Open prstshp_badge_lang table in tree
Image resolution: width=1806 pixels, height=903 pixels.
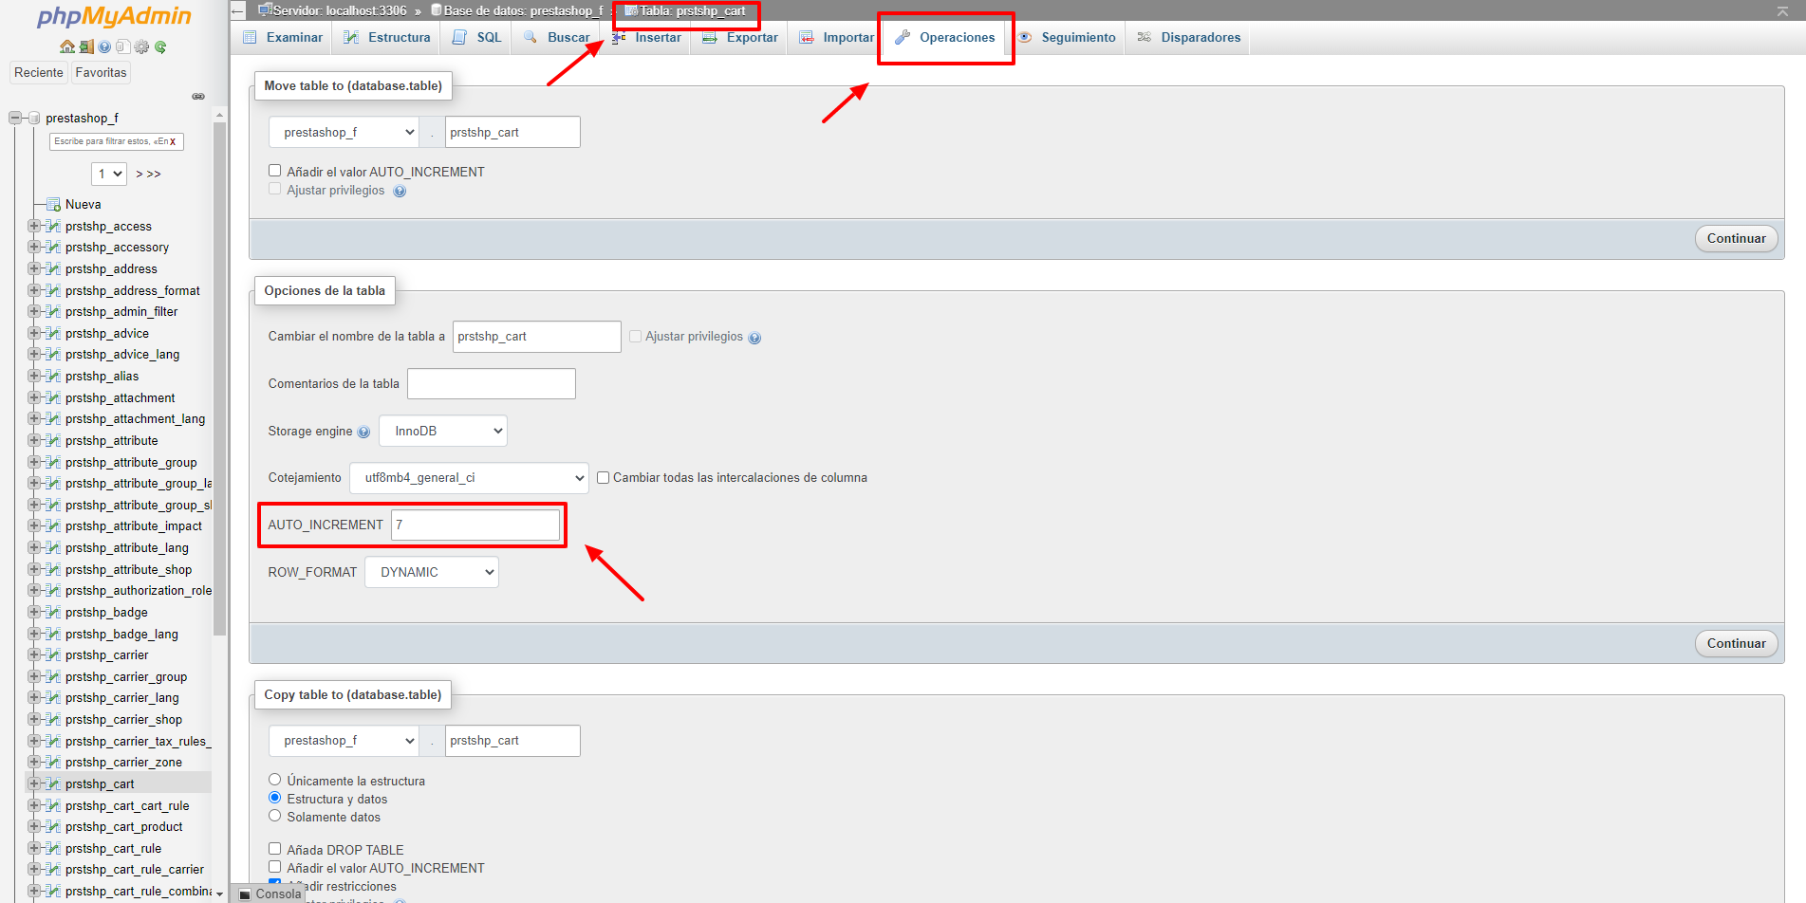(121, 634)
